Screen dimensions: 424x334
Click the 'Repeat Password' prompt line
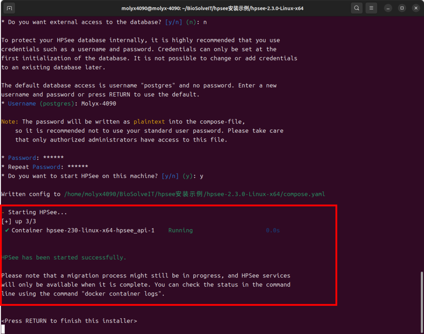tap(45, 167)
